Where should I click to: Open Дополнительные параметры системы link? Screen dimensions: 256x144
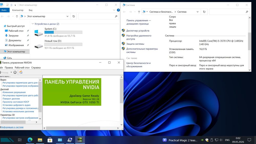pos(142,50)
